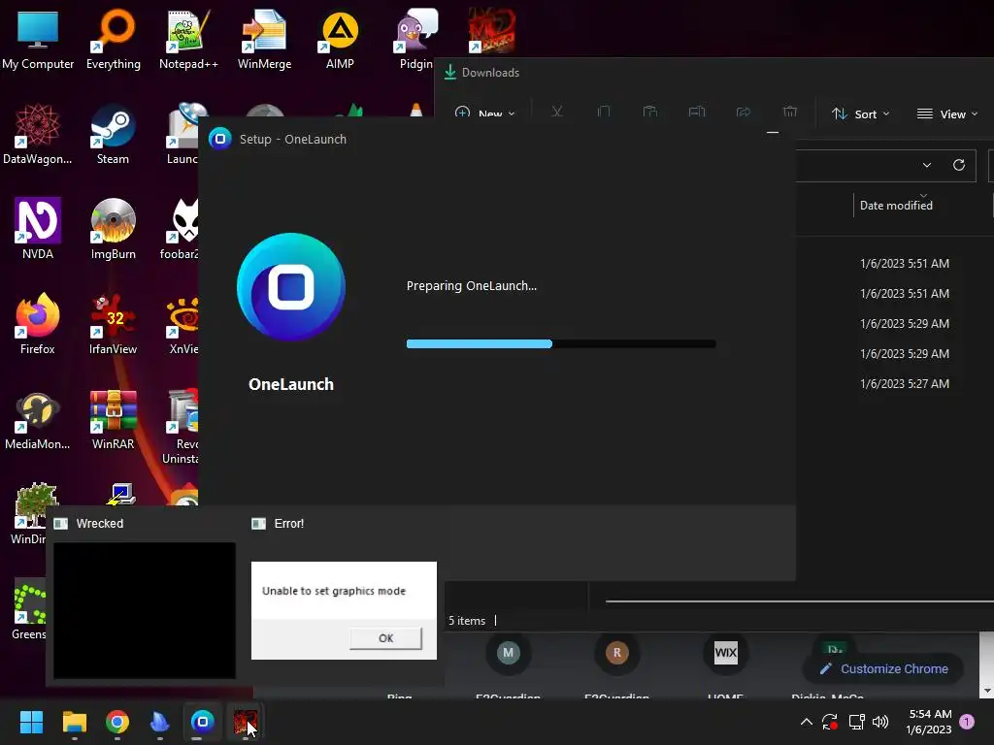Screen dimensions: 994x745
Task: Open volume control in system tray
Action: pyautogui.click(x=880, y=722)
